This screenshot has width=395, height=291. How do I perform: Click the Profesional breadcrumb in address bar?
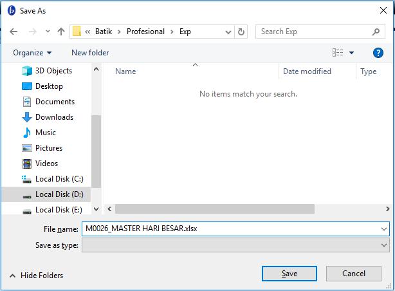(146, 32)
